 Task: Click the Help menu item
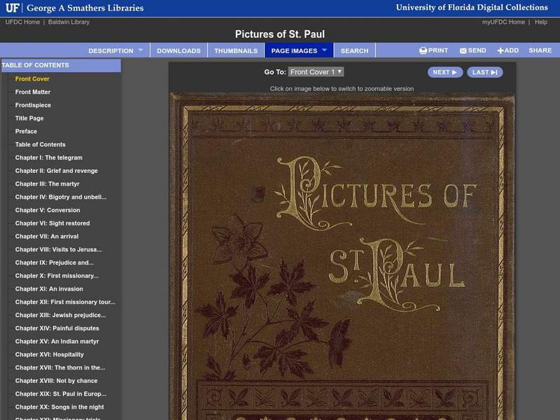coord(540,22)
